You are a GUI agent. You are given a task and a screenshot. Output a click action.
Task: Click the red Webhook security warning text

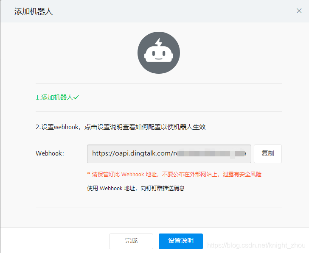point(174,174)
